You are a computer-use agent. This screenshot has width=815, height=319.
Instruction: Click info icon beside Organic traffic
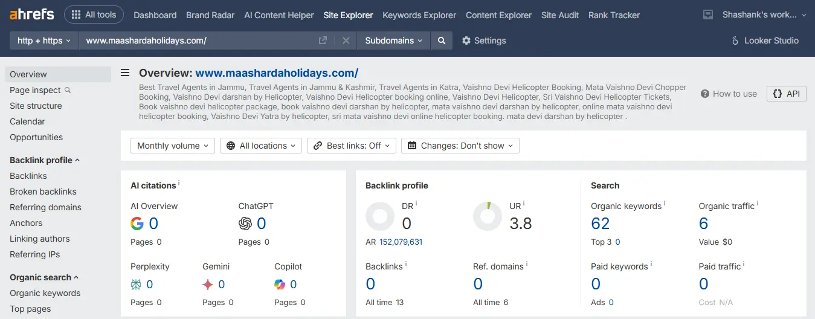[x=758, y=204]
